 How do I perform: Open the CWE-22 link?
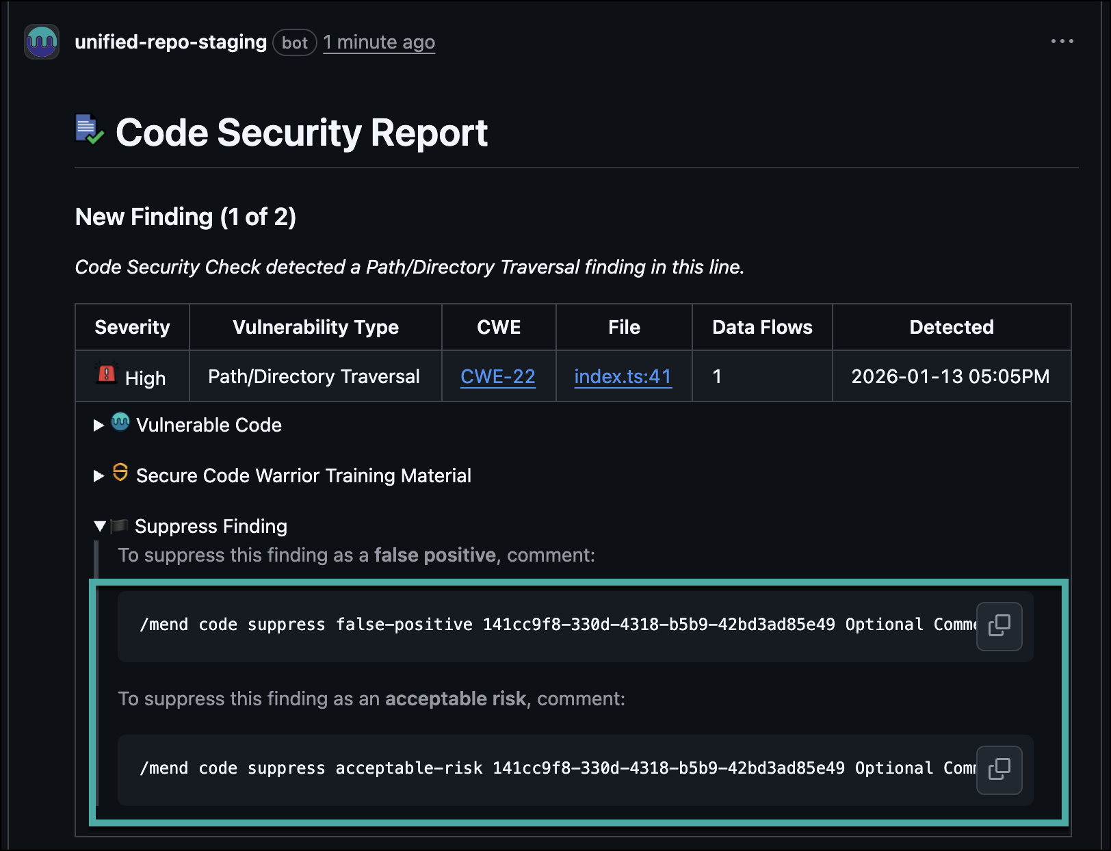tap(497, 376)
